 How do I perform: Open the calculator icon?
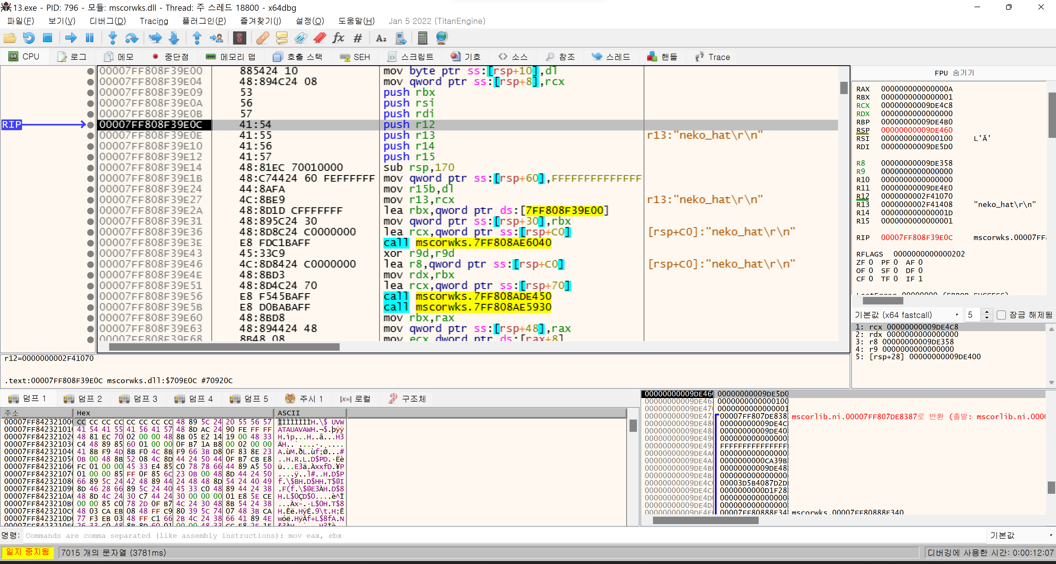(422, 38)
